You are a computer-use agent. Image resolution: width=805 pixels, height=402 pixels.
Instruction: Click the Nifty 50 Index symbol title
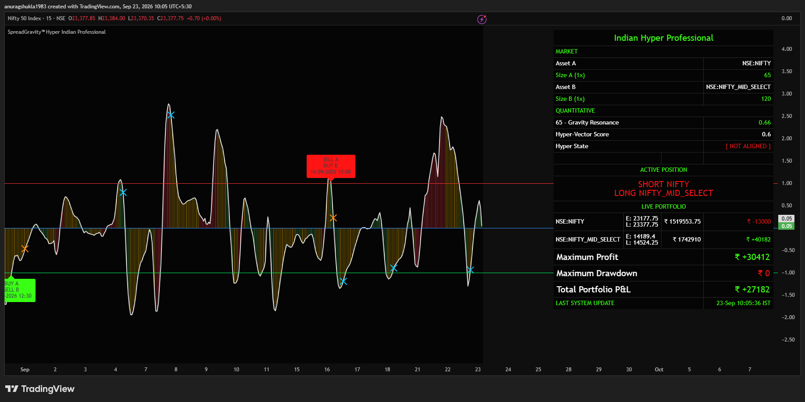tap(25, 18)
